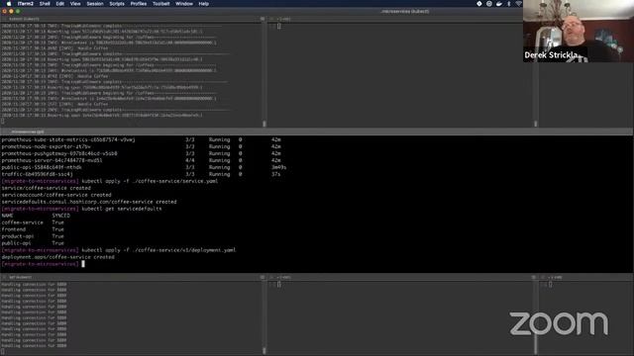Click the pane menu icon of the bottom-middle pane
634x356 pixels.
tap(534, 277)
